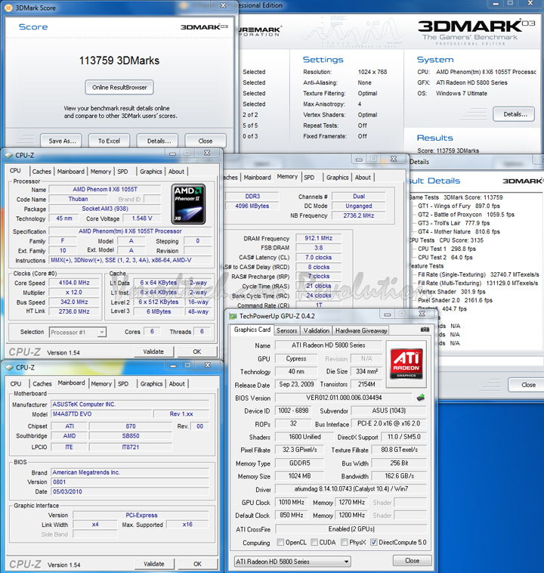Image resolution: width=544 pixels, height=573 pixels.
Task: Click the BIOS Version field in GPU-Z
Action: coord(344,398)
